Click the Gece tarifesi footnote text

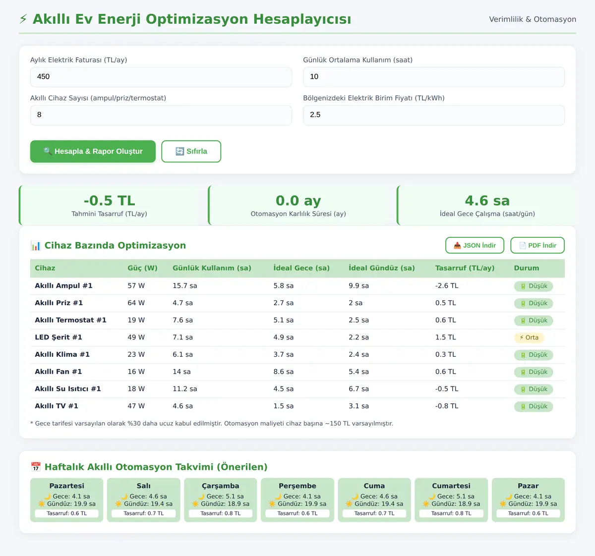212,424
